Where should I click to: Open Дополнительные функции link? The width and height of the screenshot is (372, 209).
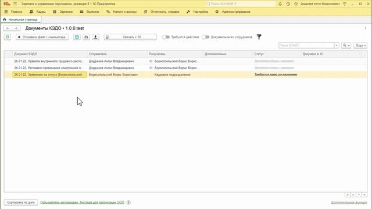tap(349, 203)
